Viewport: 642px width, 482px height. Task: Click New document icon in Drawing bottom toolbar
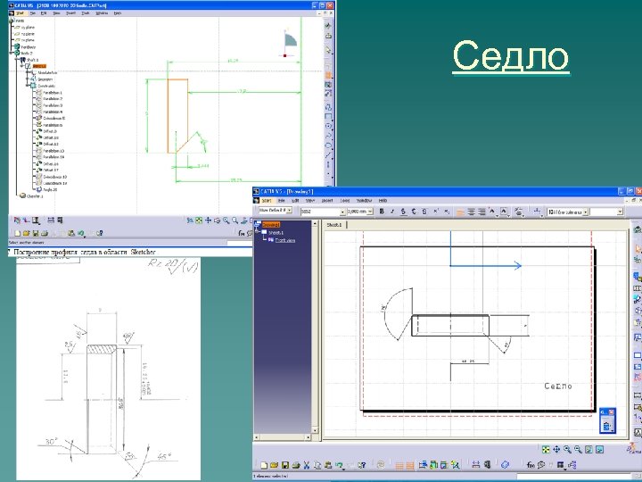[264, 465]
